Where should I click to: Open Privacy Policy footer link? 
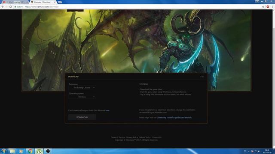coord(132,137)
